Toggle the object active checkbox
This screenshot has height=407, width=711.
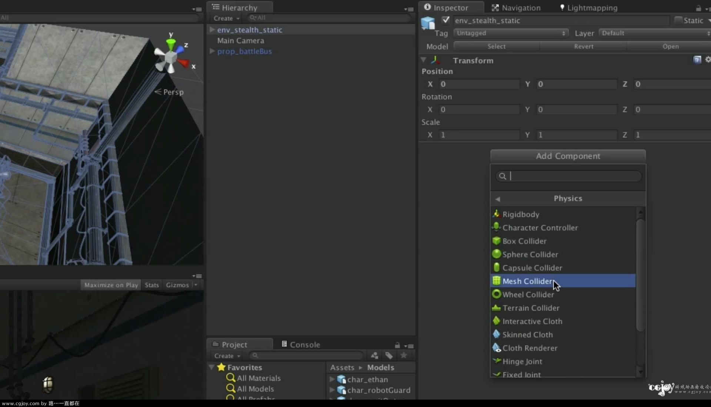click(445, 20)
